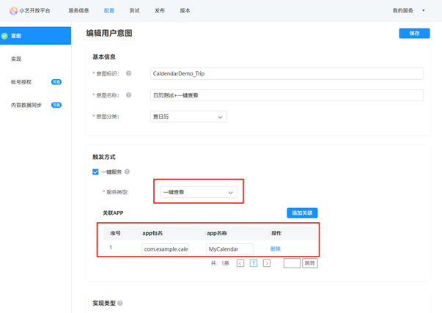Click help icon beside 意图标识 label
The height and width of the screenshot is (313, 442).
pos(129,73)
